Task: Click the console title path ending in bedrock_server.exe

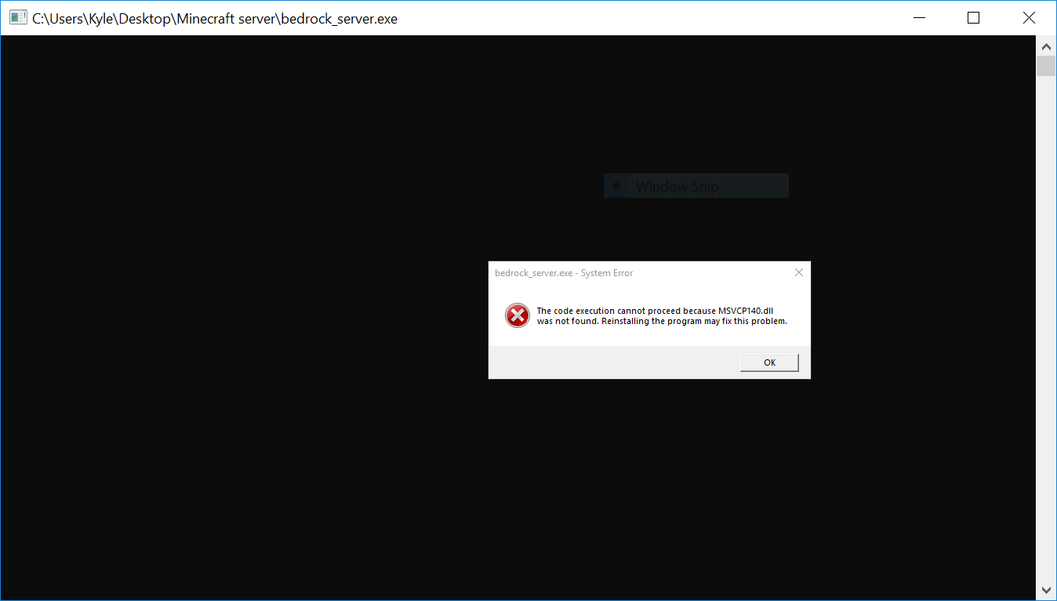Action: pyautogui.click(x=215, y=19)
